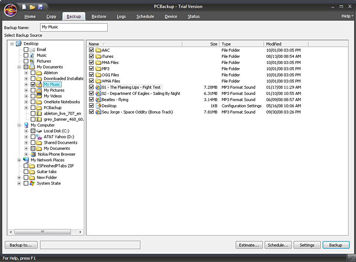The height and width of the screenshot is (262, 356).
Task: Expand the System State node
Action: (x=19, y=183)
